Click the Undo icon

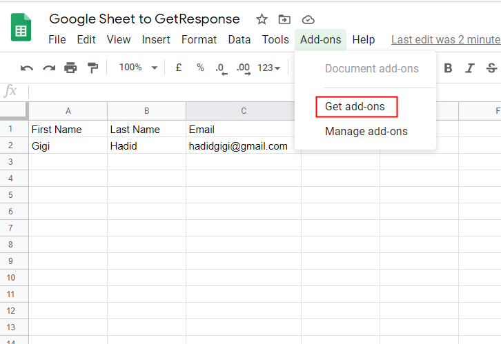click(26, 68)
